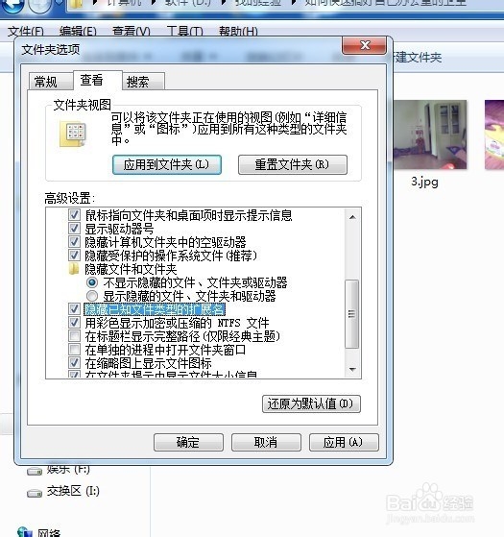Open the 编辑(E) menu
The image size is (504, 537).
coord(78,32)
